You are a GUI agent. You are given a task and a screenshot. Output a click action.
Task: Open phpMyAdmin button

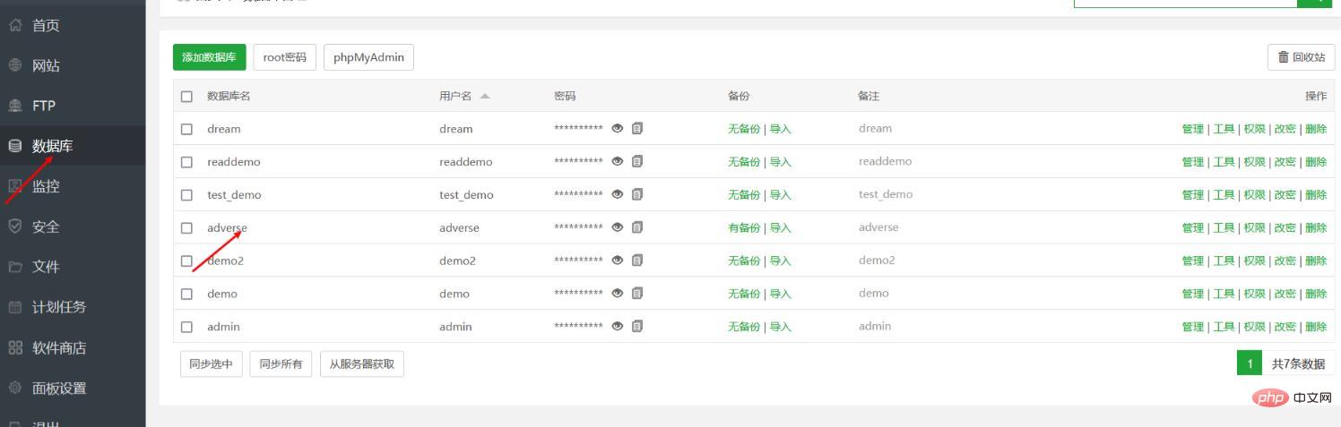coord(368,57)
